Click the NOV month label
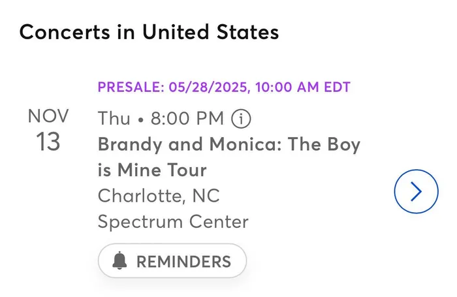This screenshot has width=457, height=297. point(48,116)
